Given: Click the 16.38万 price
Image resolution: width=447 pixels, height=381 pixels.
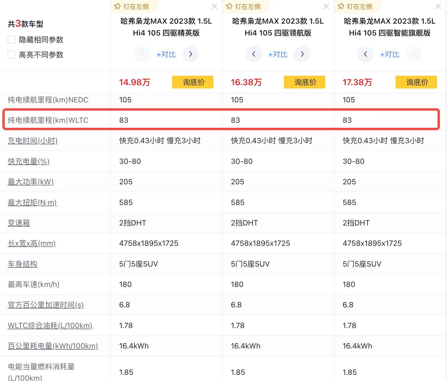Looking at the screenshot, I should pos(246,82).
